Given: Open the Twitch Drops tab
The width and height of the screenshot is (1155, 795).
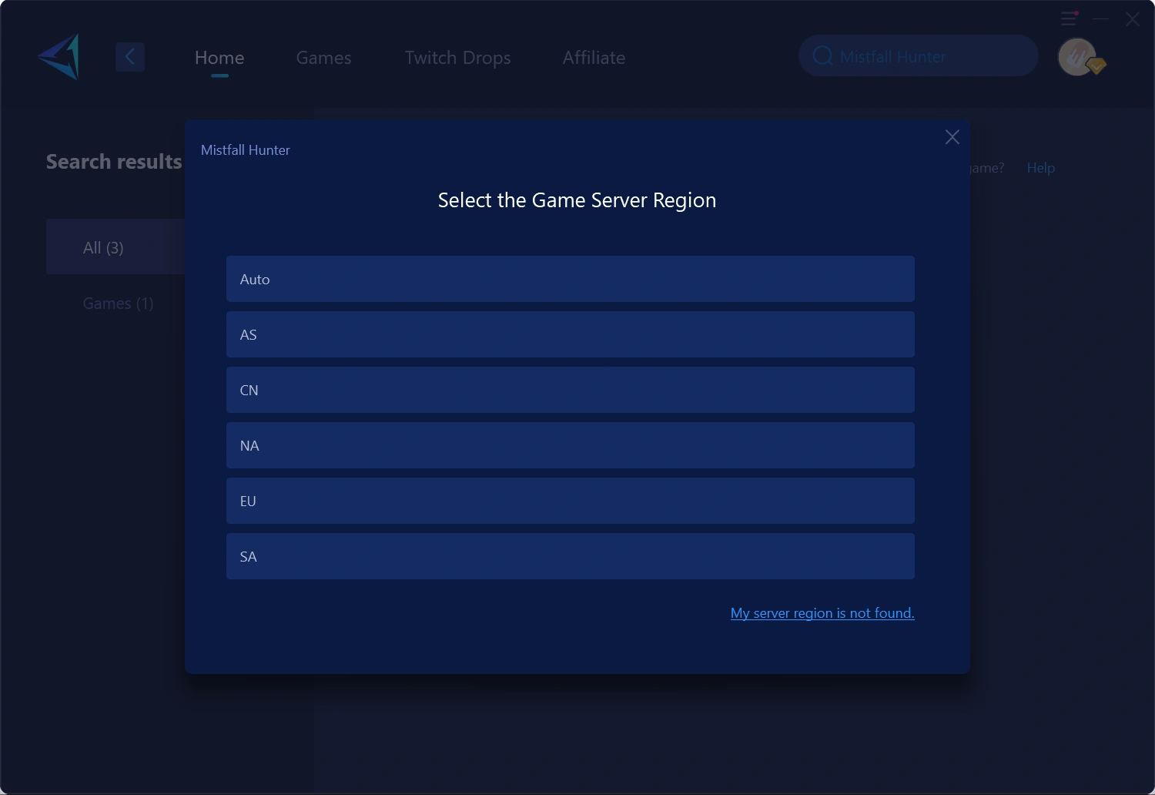Looking at the screenshot, I should click(x=458, y=58).
